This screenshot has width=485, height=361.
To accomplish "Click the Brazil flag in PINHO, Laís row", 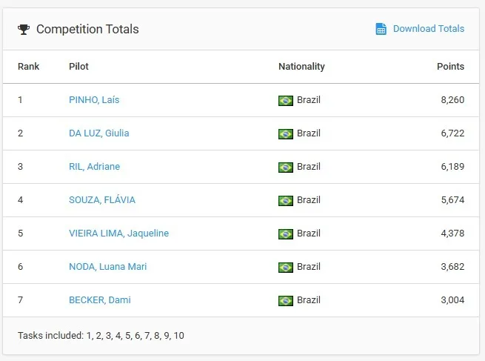I will coord(286,100).
